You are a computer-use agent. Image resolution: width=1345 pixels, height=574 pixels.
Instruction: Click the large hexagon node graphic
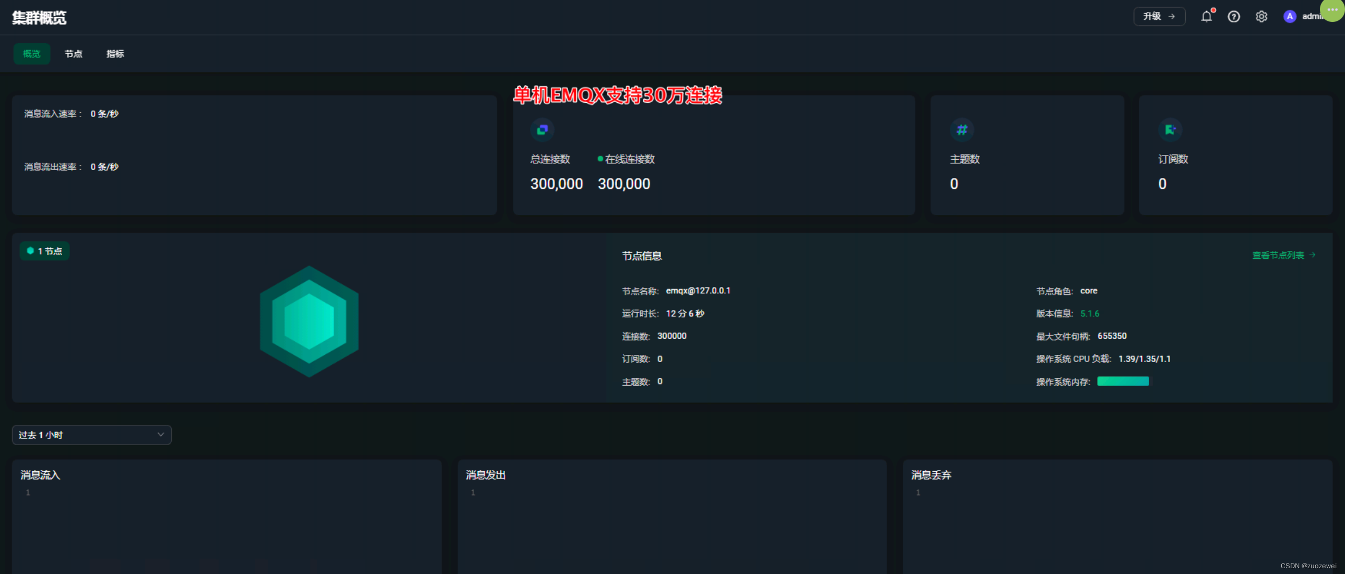(309, 321)
